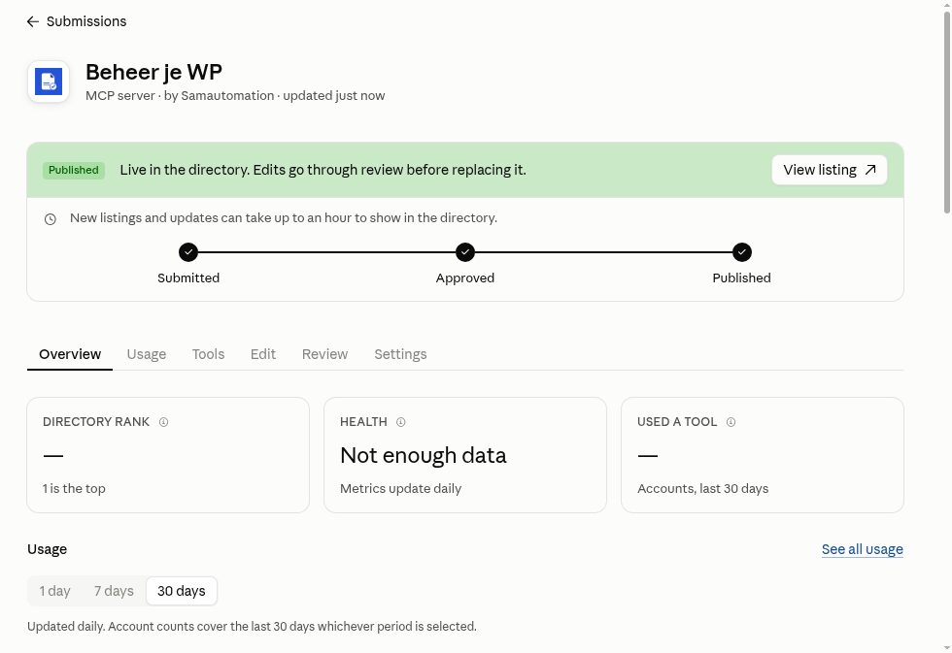The height and width of the screenshot is (653, 952).
Task: Select the 1 day usage period
Action: pos(54,591)
